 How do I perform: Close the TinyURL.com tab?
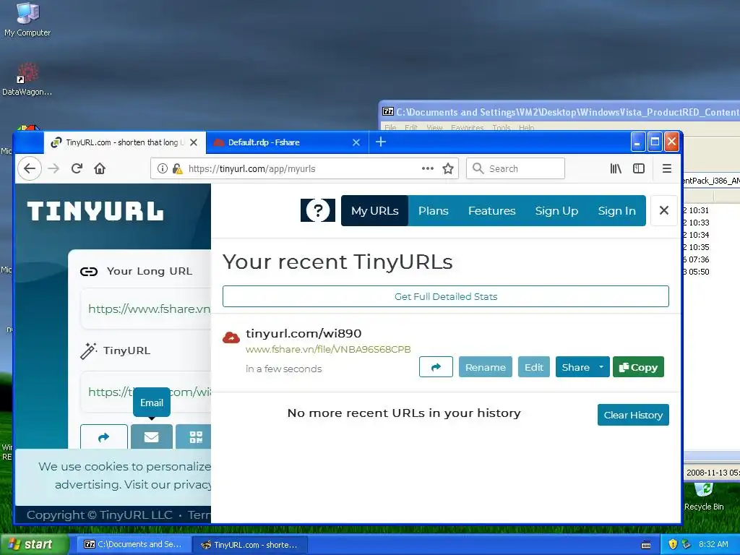(x=194, y=142)
